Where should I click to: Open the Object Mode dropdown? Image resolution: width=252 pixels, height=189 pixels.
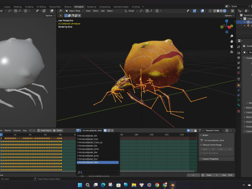click(x=75, y=11)
